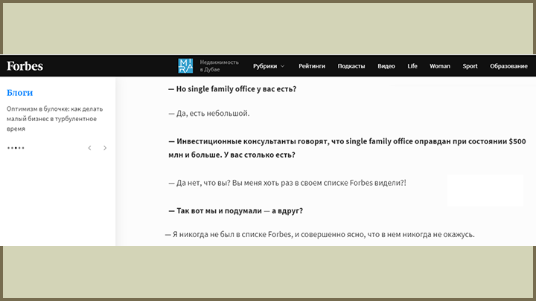Open the Рейтинги section
The height and width of the screenshot is (301, 536).
point(312,66)
